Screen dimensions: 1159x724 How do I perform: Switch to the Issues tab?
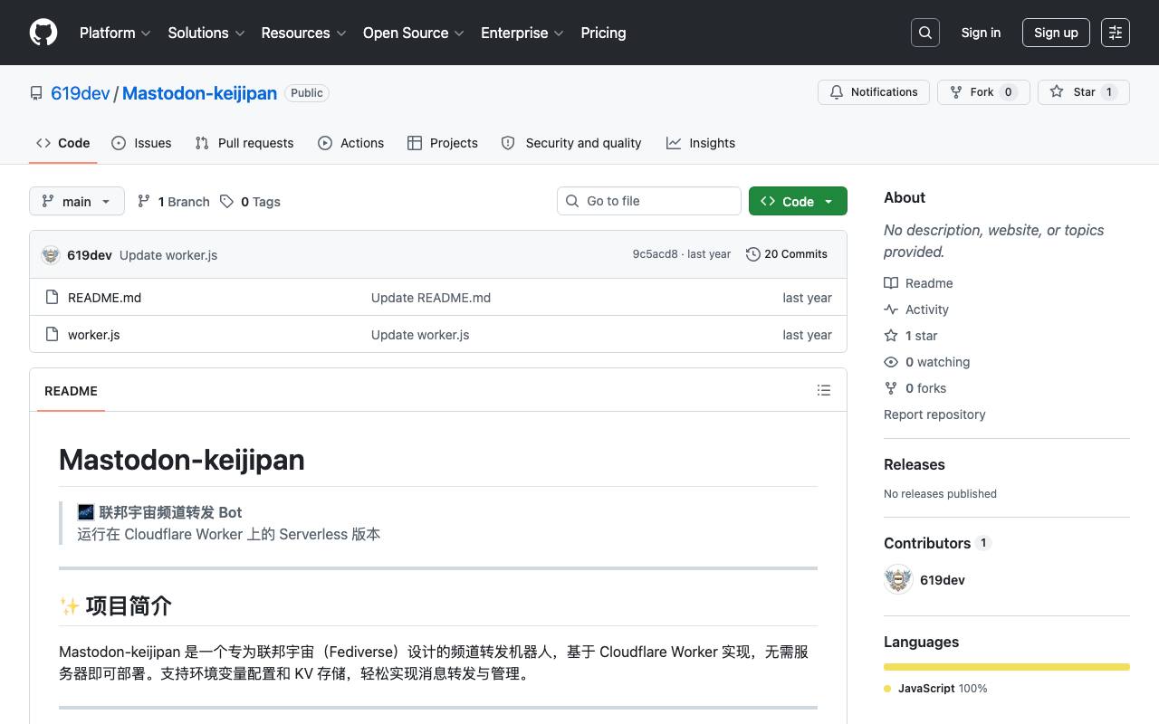[141, 143]
